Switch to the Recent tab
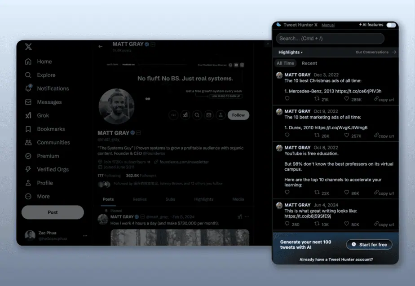The height and width of the screenshot is (286, 415). coord(309,63)
